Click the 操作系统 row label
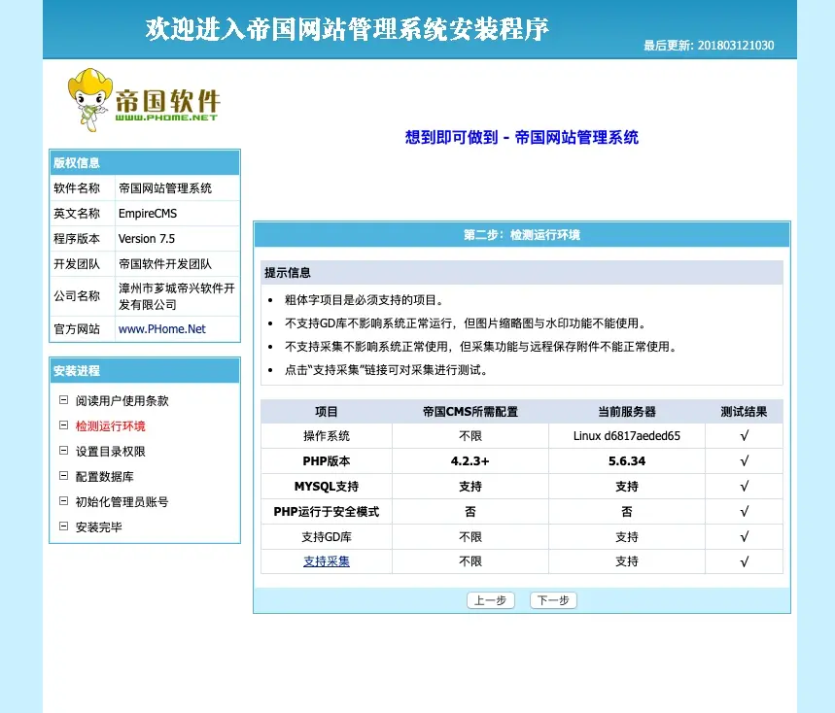835x713 pixels. coord(327,436)
